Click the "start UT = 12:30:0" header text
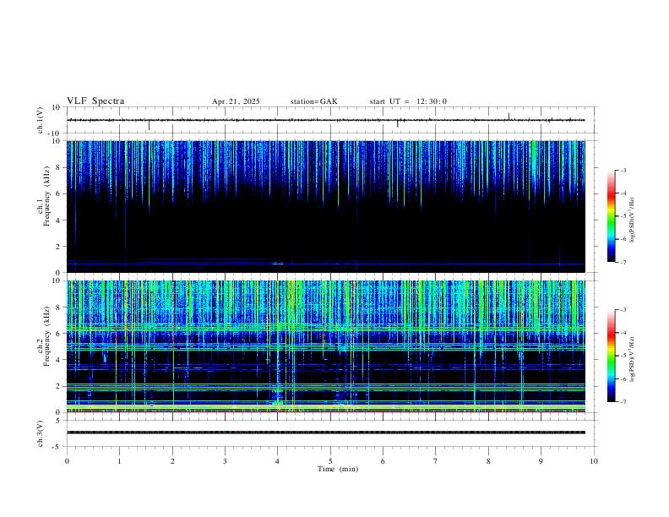 (x=408, y=101)
